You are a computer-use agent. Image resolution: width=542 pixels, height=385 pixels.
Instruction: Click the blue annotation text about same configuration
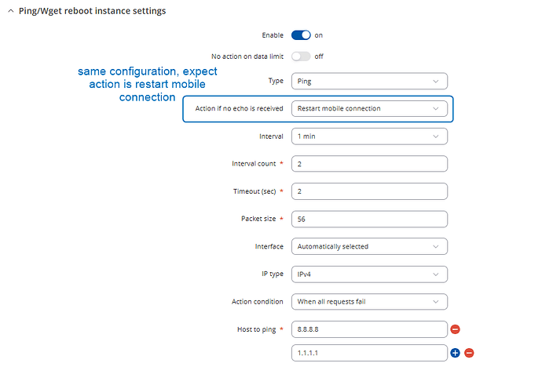147,84
